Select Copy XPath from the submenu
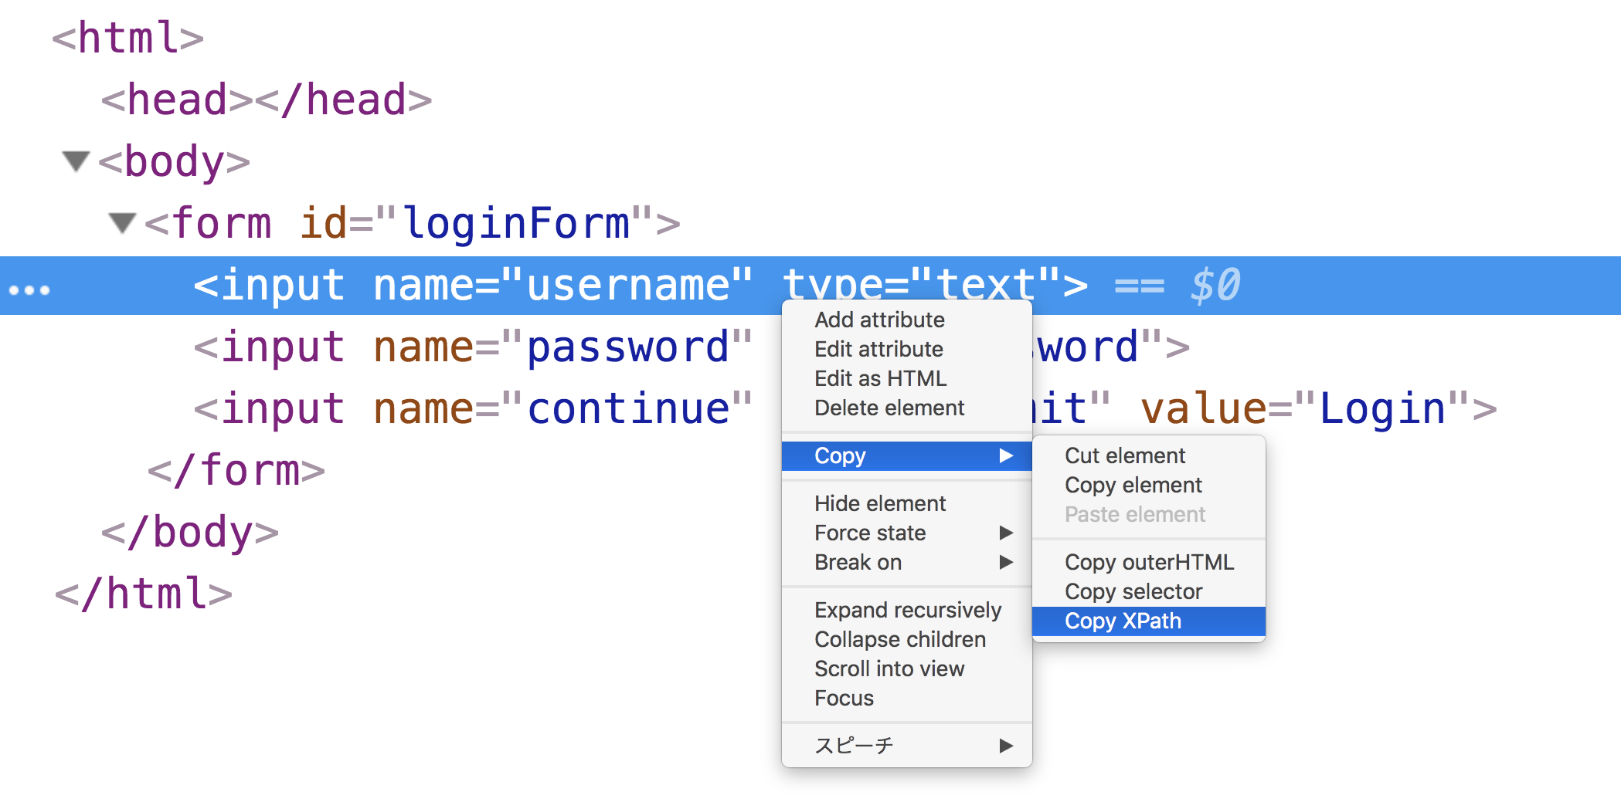 click(x=1123, y=621)
